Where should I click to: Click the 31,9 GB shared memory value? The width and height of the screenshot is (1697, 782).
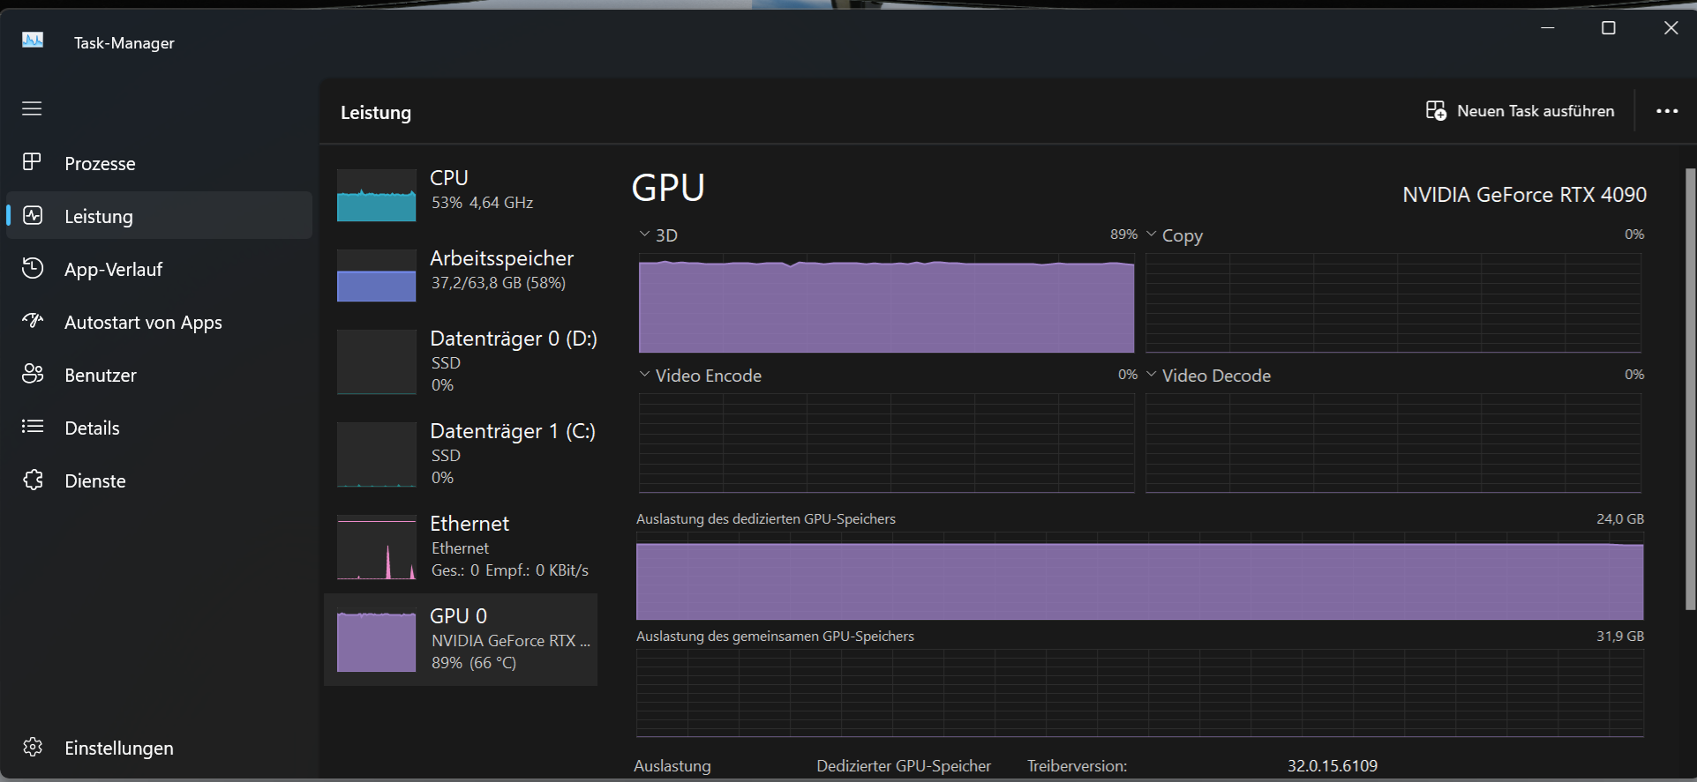pos(1619,636)
